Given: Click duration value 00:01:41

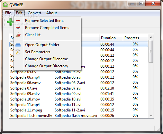Looking at the screenshot, I should [107, 94].
